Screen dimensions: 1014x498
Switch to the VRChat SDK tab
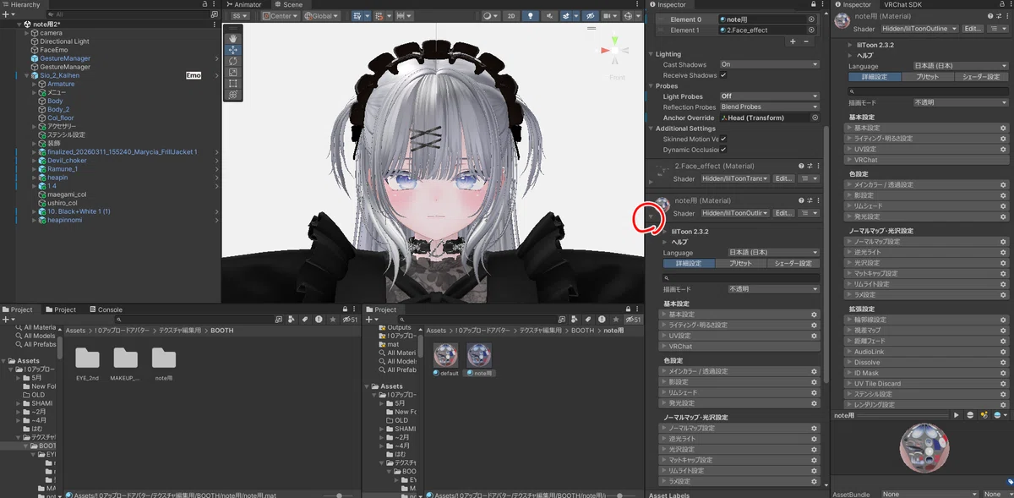[x=902, y=4]
